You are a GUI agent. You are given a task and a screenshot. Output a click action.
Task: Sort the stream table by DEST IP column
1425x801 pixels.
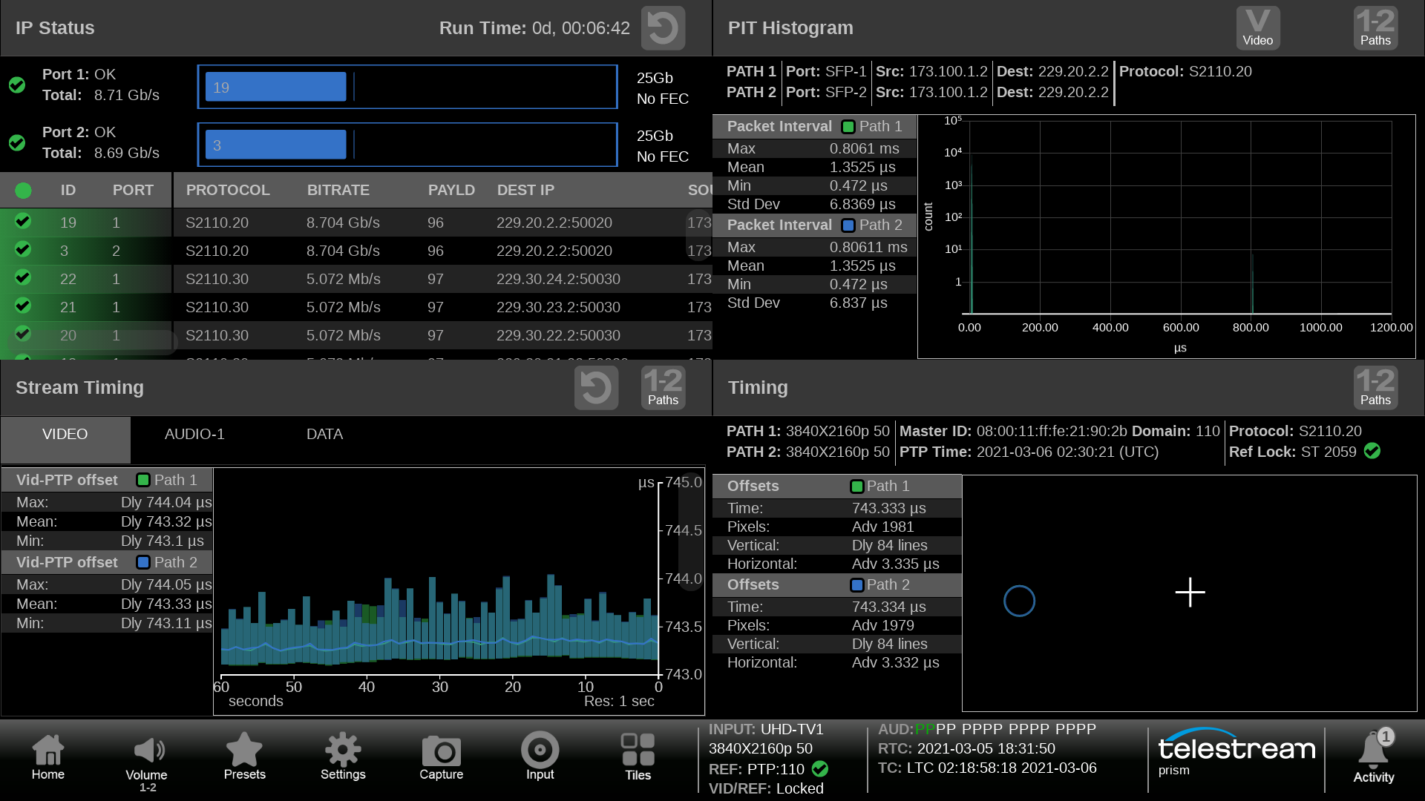pyautogui.click(x=525, y=191)
